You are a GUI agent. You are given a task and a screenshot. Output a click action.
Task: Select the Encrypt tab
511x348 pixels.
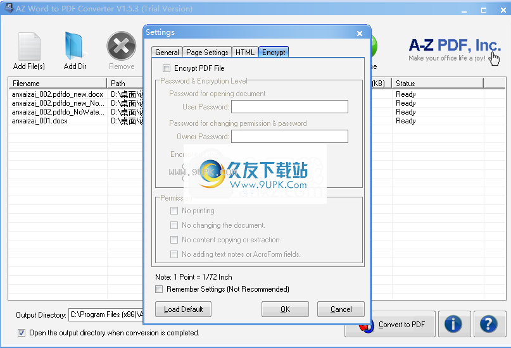pos(274,52)
